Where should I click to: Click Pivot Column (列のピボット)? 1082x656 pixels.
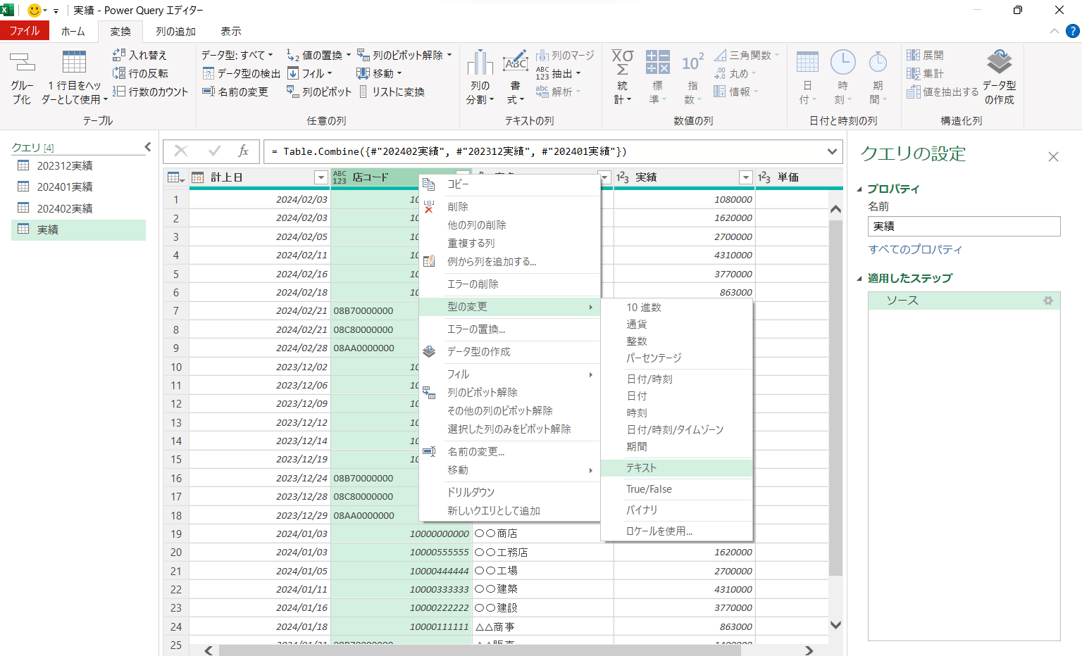pyautogui.click(x=318, y=92)
